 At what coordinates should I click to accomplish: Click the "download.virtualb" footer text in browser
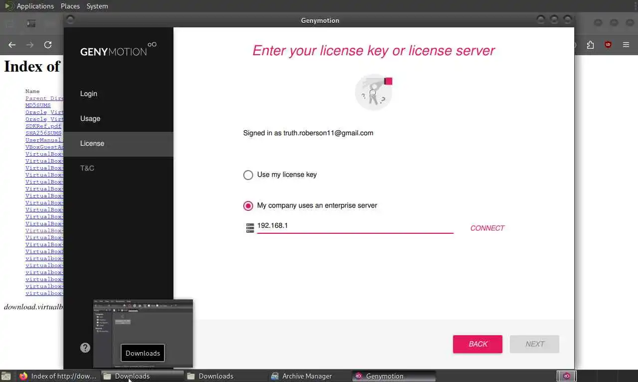tap(34, 307)
